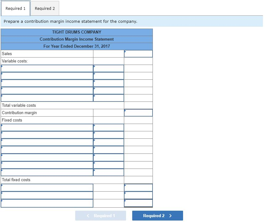Click the Total fixed costs amount cell

click(x=138, y=180)
